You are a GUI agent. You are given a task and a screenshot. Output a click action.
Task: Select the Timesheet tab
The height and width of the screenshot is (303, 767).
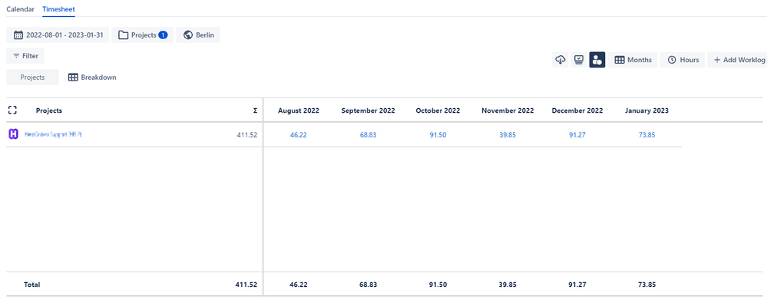pos(58,8)
